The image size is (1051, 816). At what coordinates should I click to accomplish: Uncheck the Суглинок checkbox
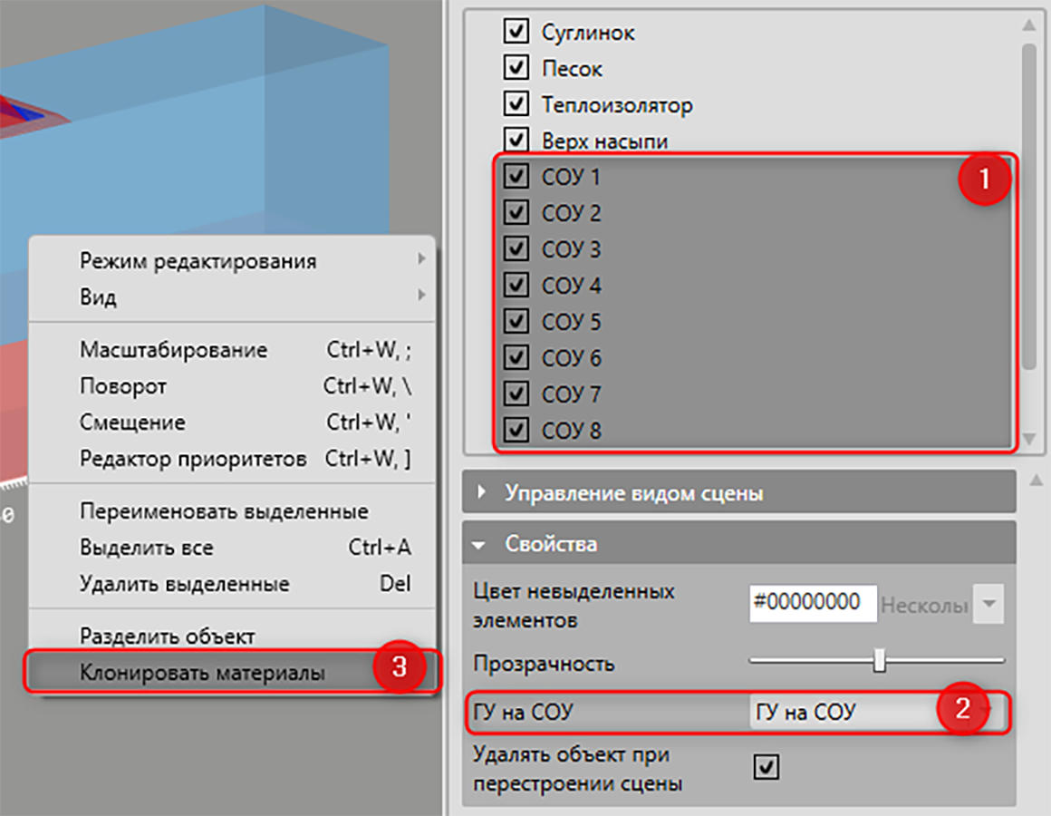[516, 31]
